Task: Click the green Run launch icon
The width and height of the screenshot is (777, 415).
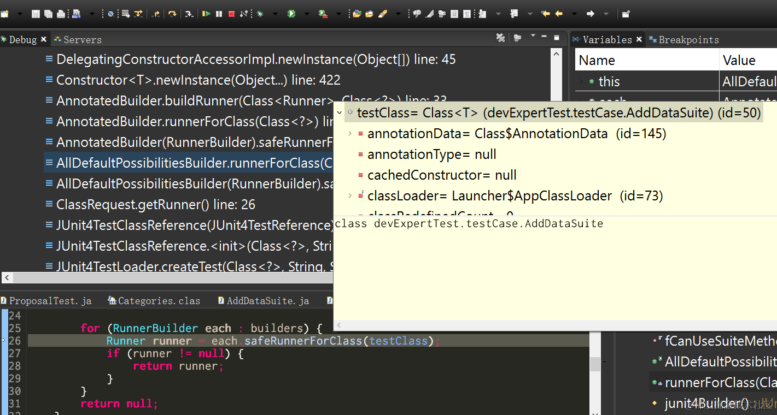Action: point(291,14)
